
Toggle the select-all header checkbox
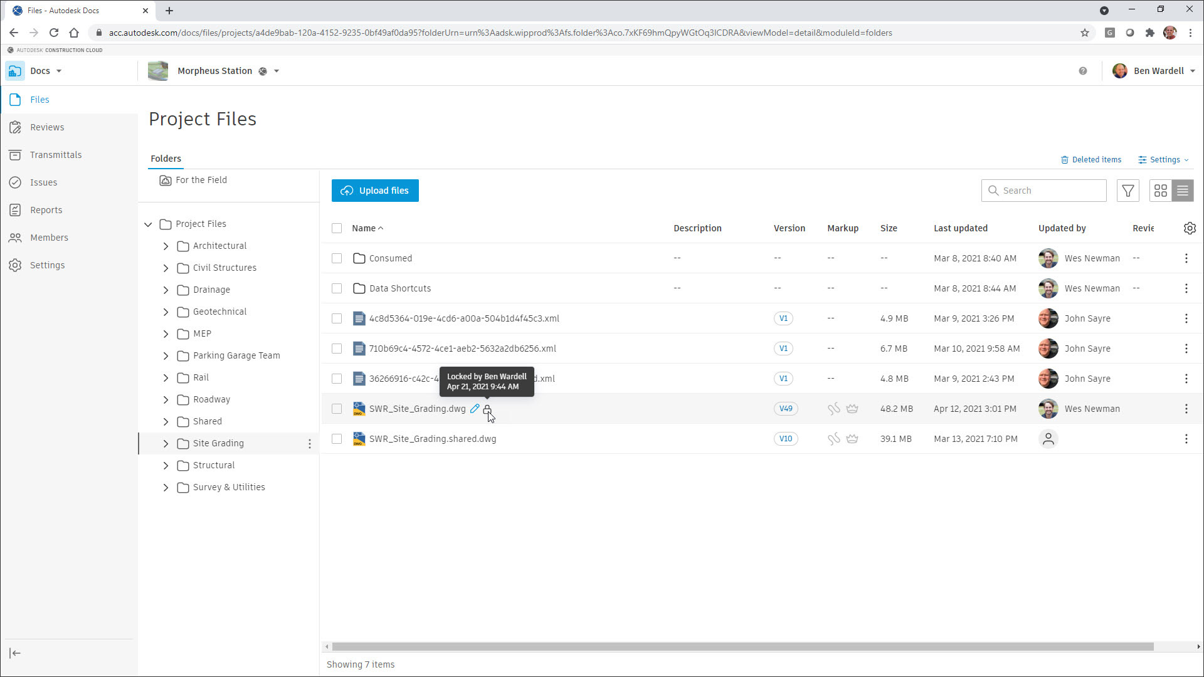(337, 228)
